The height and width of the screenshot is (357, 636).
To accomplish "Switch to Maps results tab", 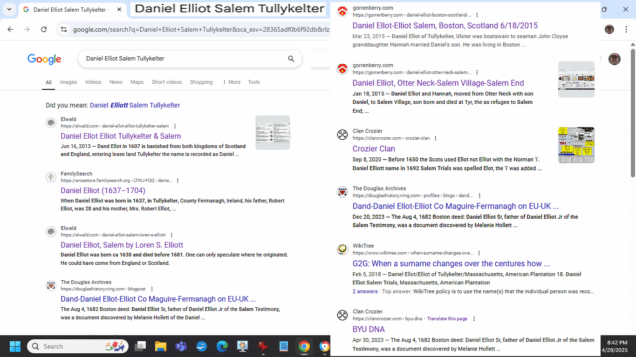I will click(x=137, y=82).
